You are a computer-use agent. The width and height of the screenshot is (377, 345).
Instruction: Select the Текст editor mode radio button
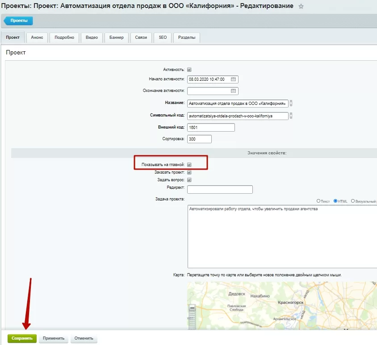318,201
